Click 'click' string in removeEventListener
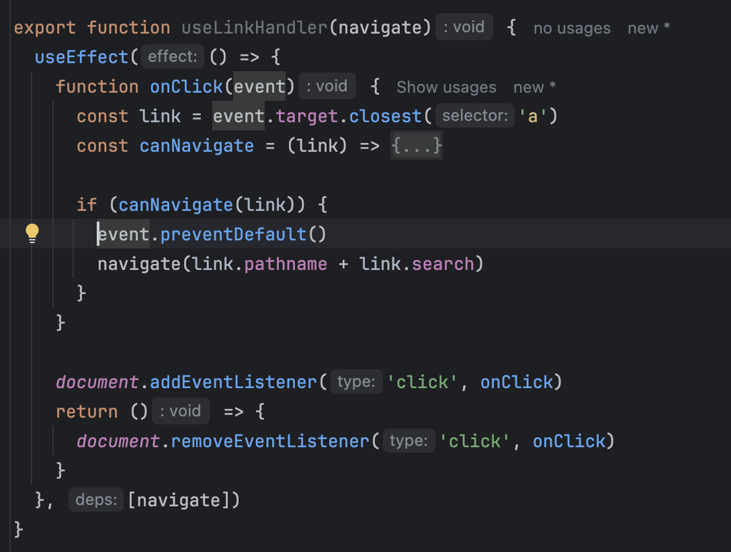731x552 pixels. tap(474, 442)
